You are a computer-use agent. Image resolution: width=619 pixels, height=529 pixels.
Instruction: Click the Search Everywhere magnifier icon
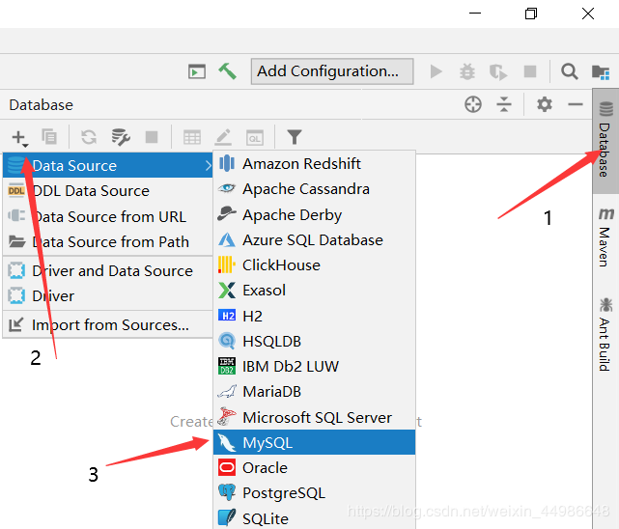click(570, 70)
